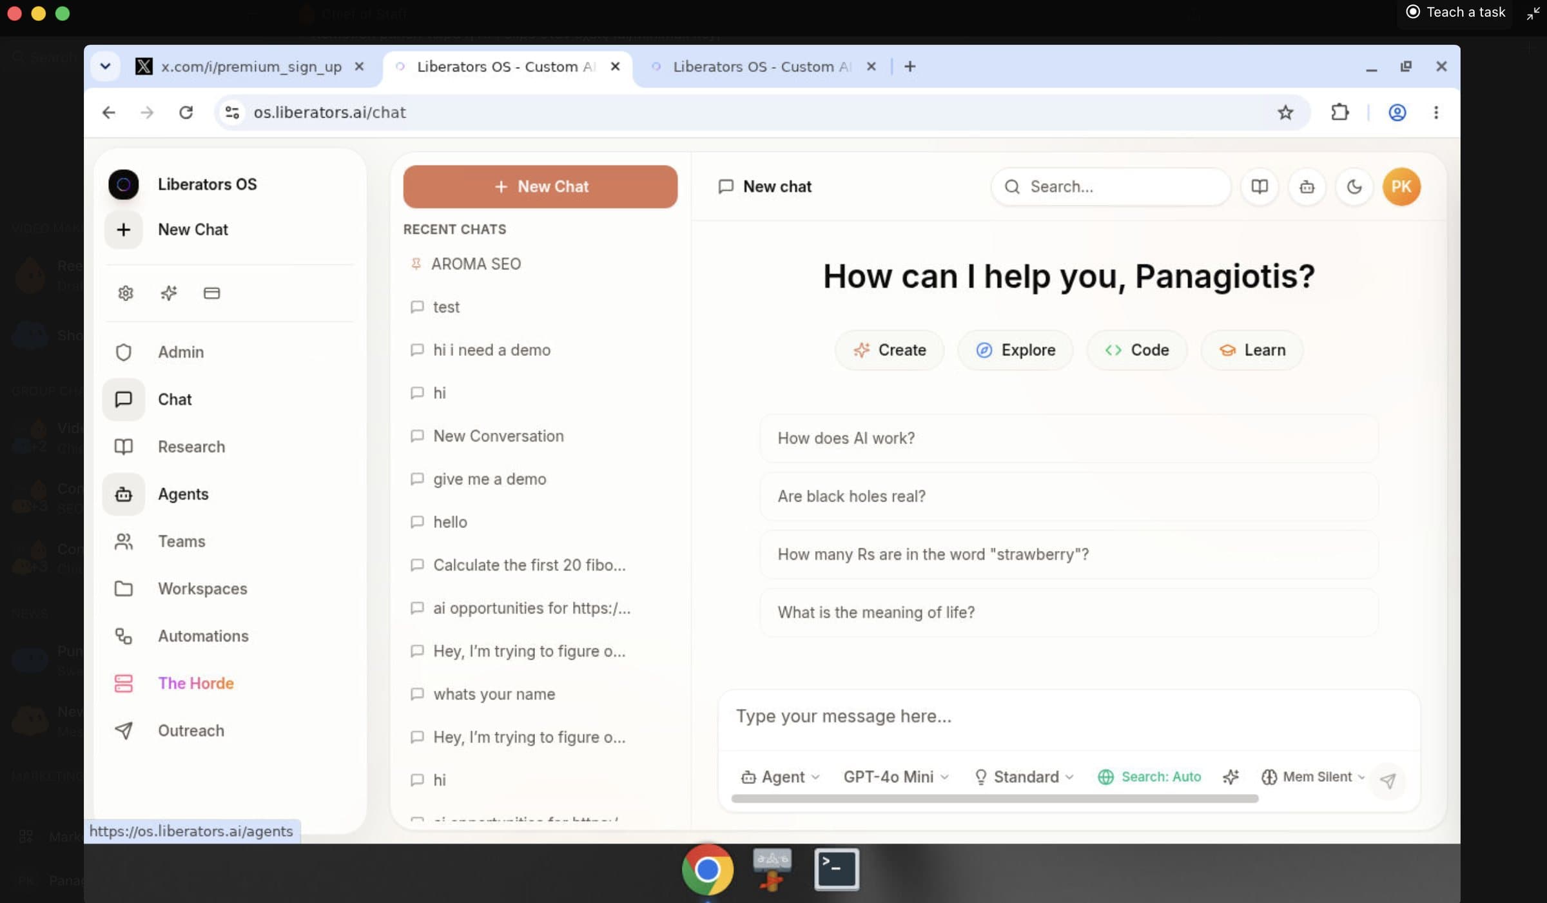Open 'Calculate the first 20 fibo...' chat

tap(540, 565)
